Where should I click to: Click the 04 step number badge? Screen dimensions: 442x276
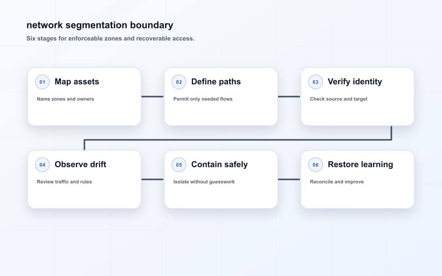42,165
